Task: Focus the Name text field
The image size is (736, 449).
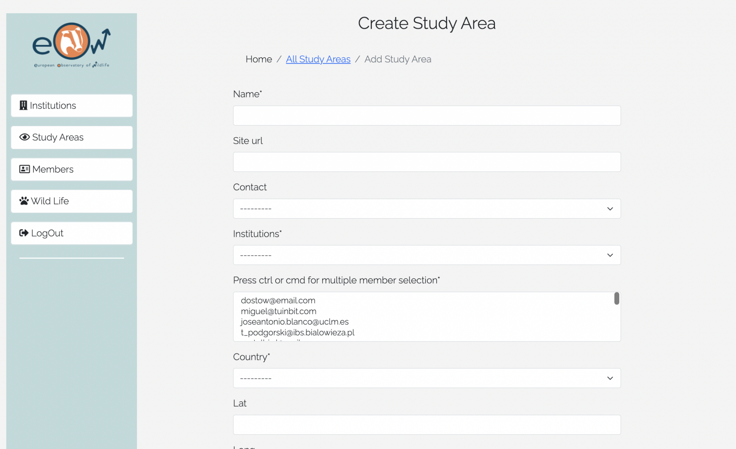Action: coord(426,115)
